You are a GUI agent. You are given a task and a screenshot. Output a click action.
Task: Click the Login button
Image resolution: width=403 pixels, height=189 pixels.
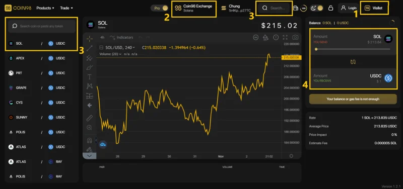(x=348, y=8)
